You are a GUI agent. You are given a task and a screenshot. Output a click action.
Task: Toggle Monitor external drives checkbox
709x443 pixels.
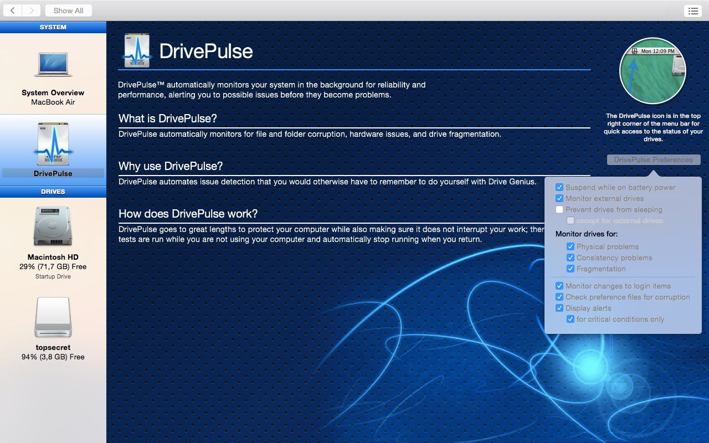click(x=559, y=198)
